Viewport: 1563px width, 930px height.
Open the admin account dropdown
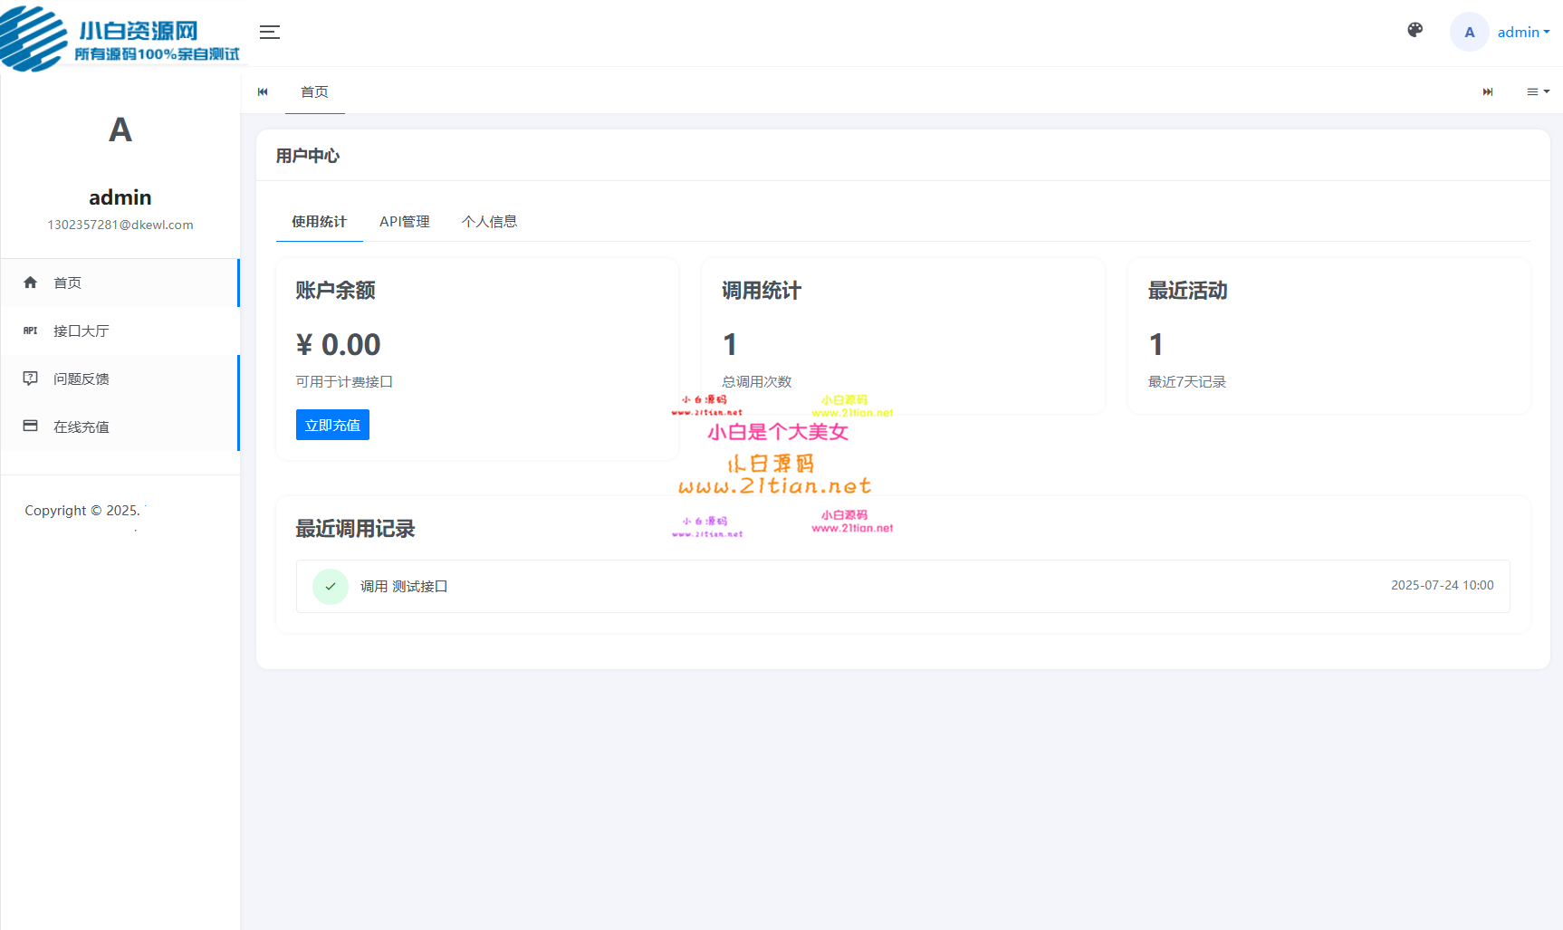click(1522, 32)
